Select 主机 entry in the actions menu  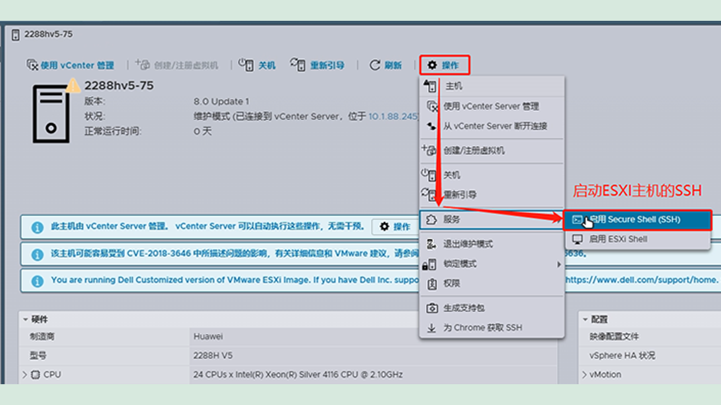click(492, 86)
